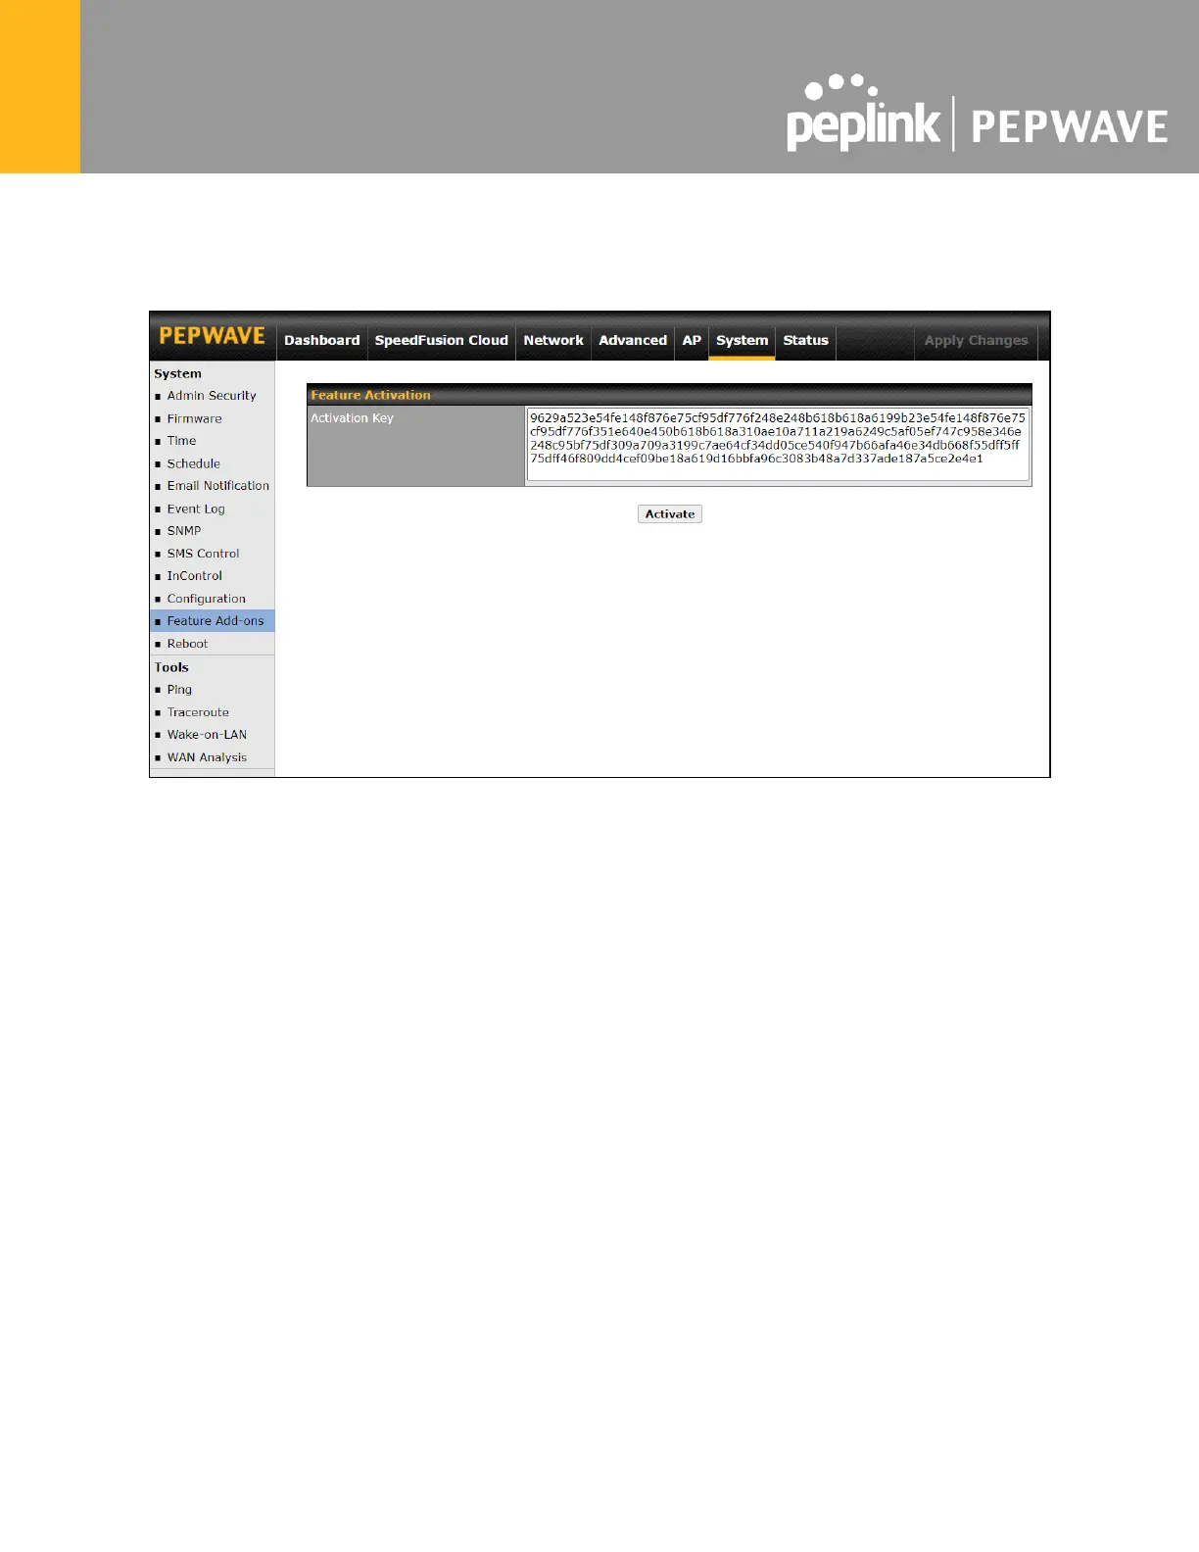Open WAN Analysis tool
Screen dimensions: 1199x1552
pyautogui.click(x=207, y=757)
